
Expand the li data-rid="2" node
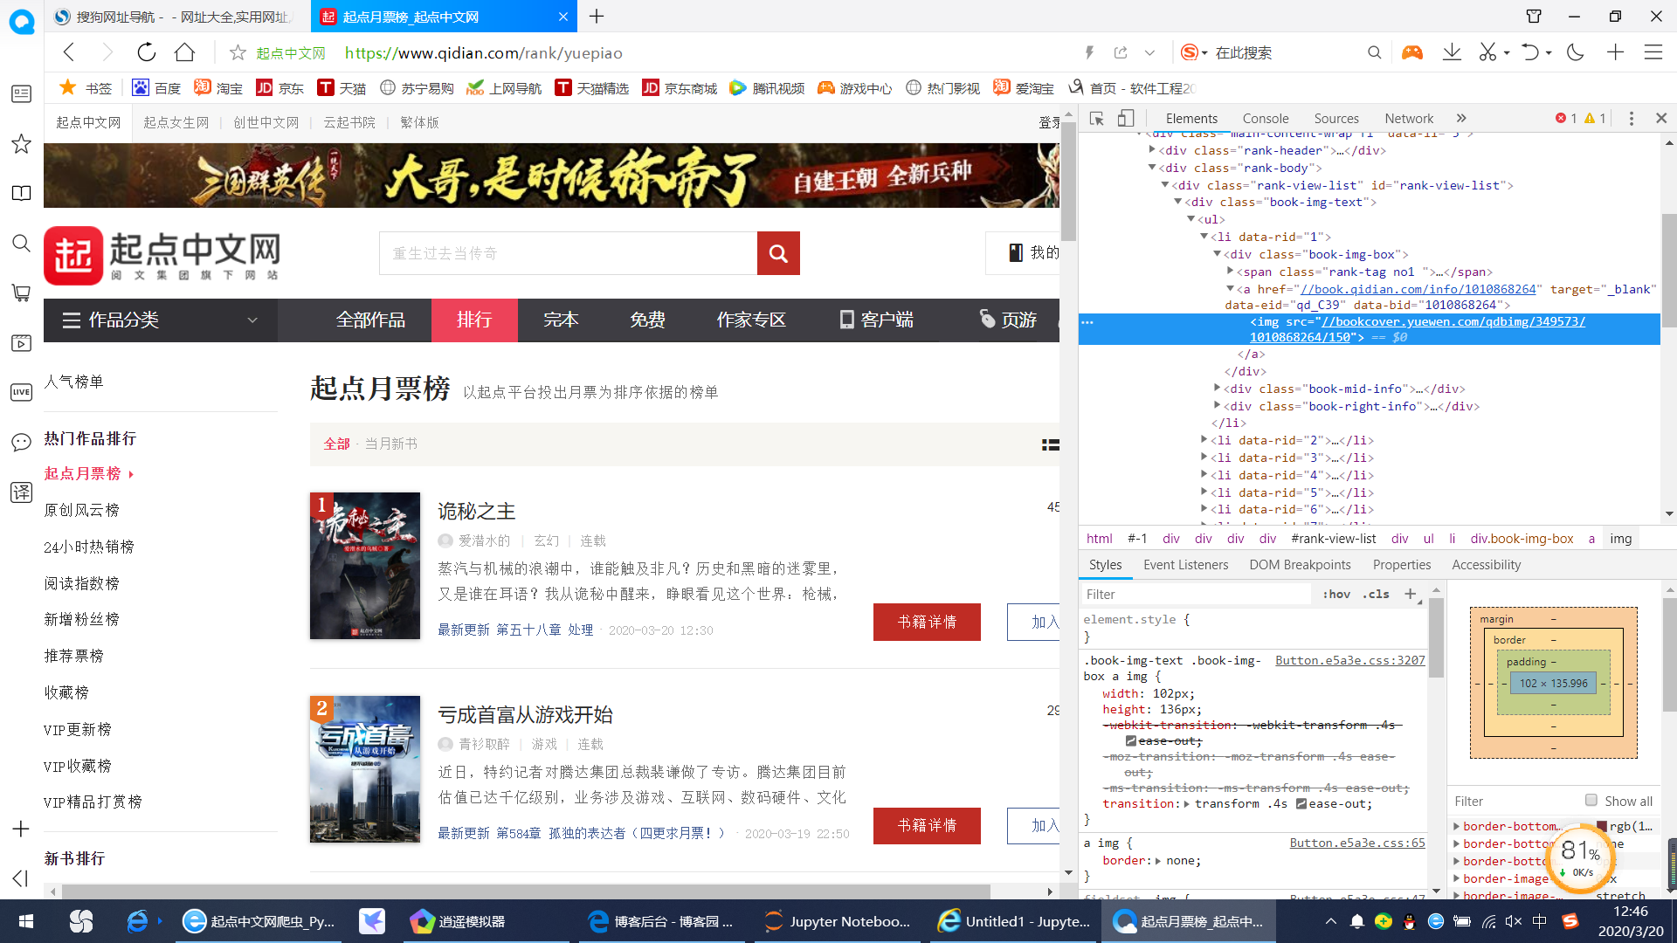(1204, 440)
